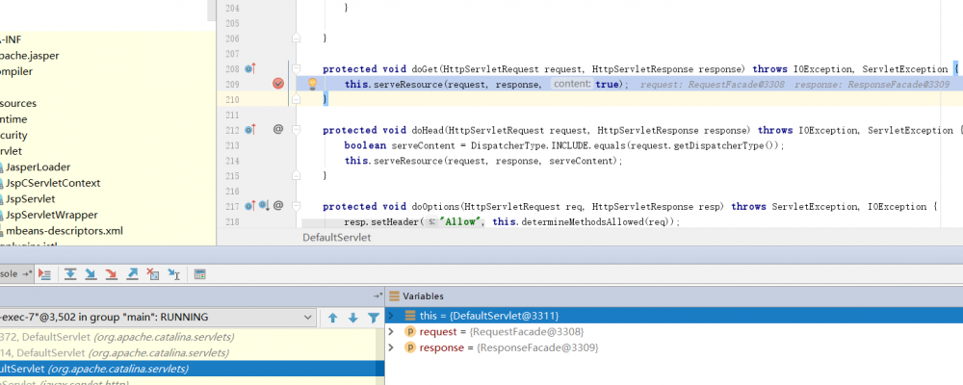Viewport: 963px width, 385px height.
Task: Open the Evaluate Expression calculator icon
Action: tap(199, 274)
